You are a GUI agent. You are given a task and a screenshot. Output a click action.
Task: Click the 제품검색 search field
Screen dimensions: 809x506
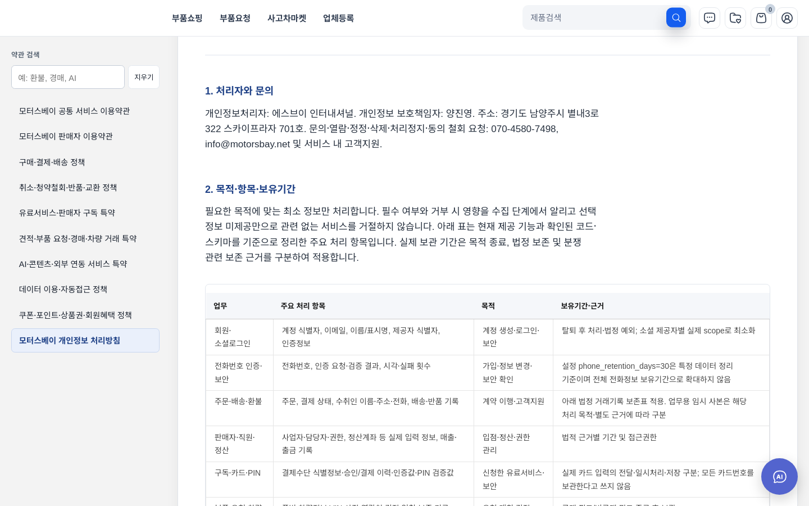coord(594,17)
